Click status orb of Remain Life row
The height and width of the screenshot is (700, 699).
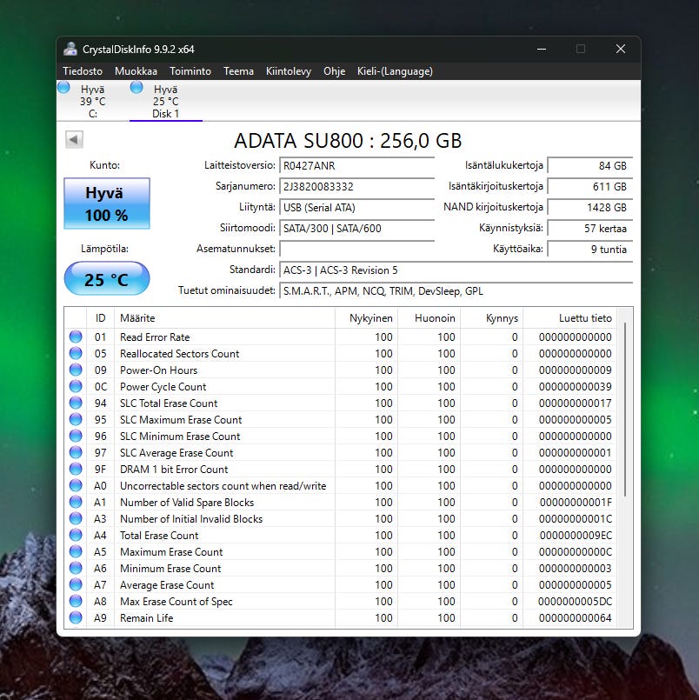(76, 617)
